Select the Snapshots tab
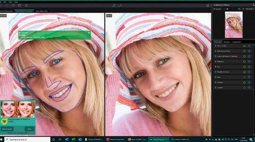255x142 pixels. point(237,42)
